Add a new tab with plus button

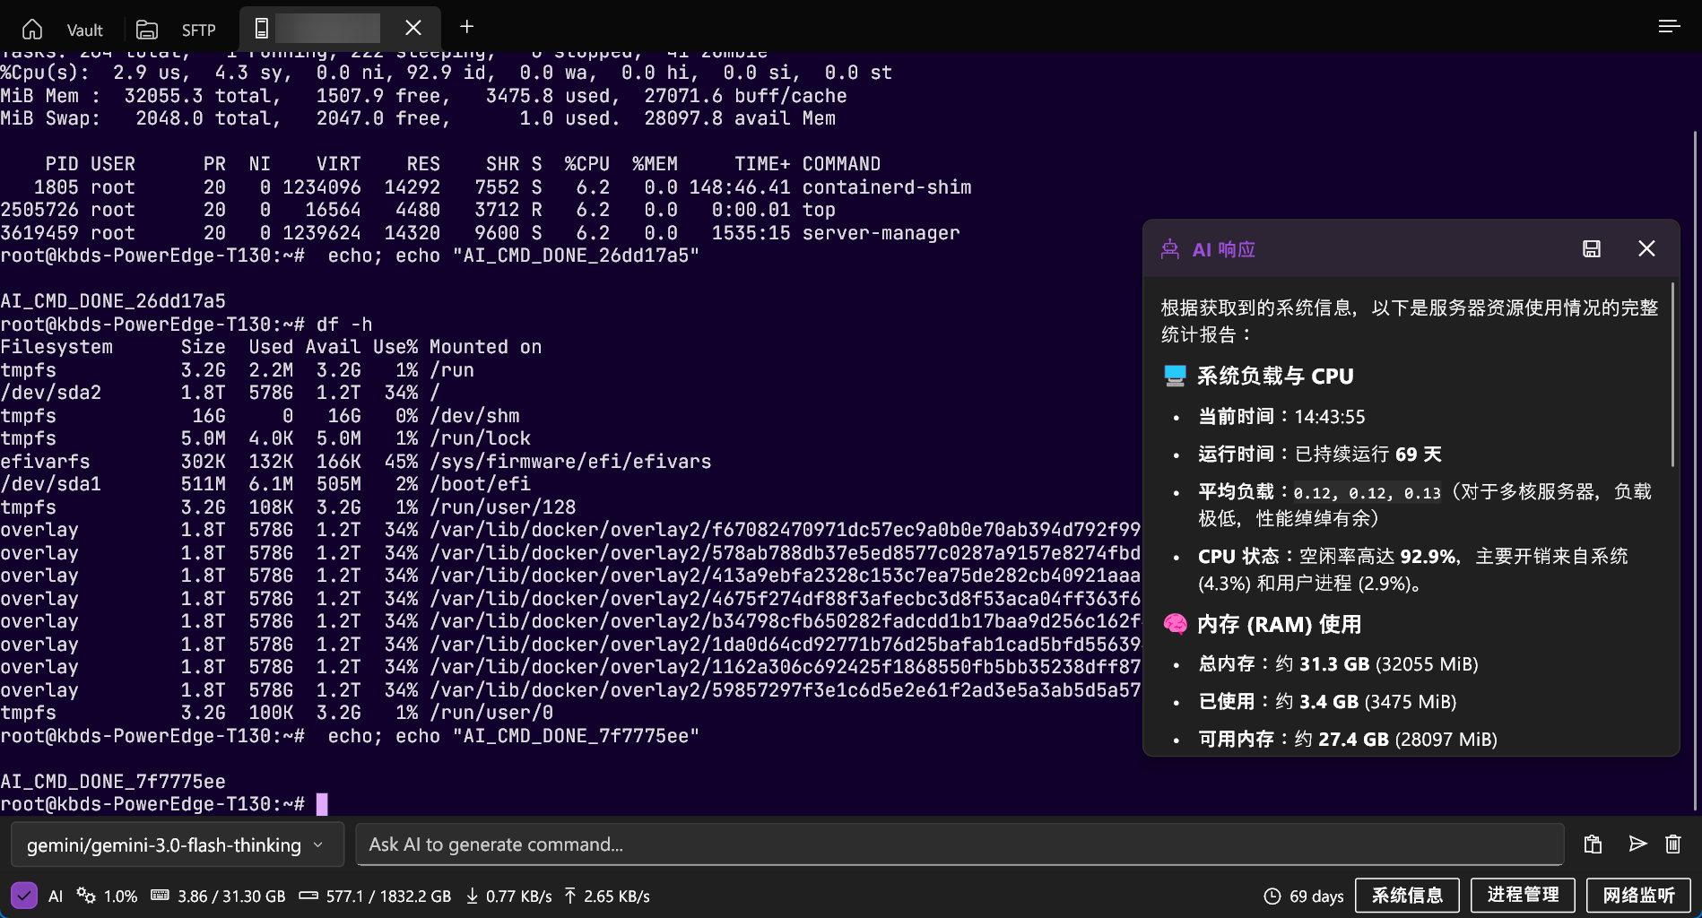click(x=466, y=27)
